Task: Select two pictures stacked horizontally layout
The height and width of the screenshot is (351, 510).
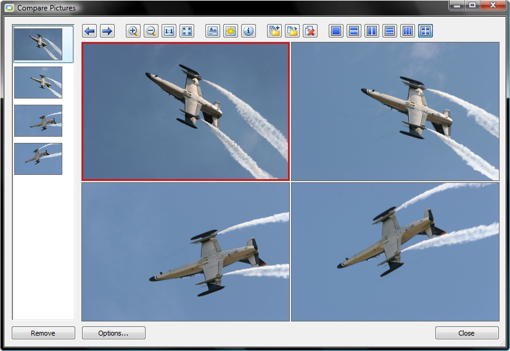Action: tap(354, 31)
